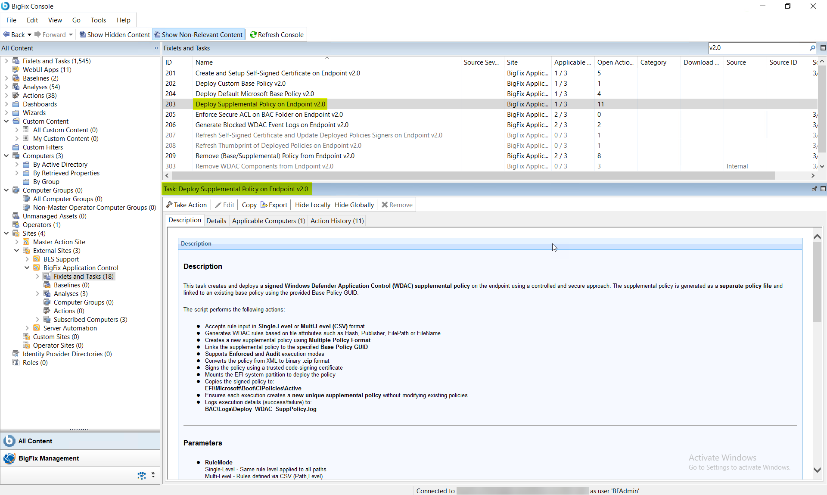The height and width of the screenshot is (495, 827).
Task: Click the Show Hidden Content icon
Action: click(x=82, y=34)
